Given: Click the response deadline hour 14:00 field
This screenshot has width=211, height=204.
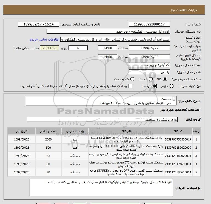Looking at the screenshot, I should coord(108,48).
